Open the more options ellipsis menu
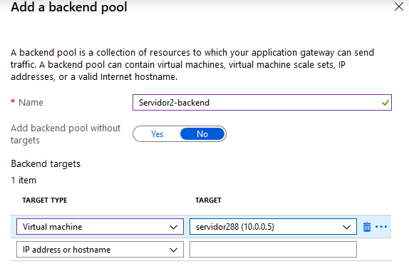The height and width of the screenshot is (264, 409). coord(381,227)
